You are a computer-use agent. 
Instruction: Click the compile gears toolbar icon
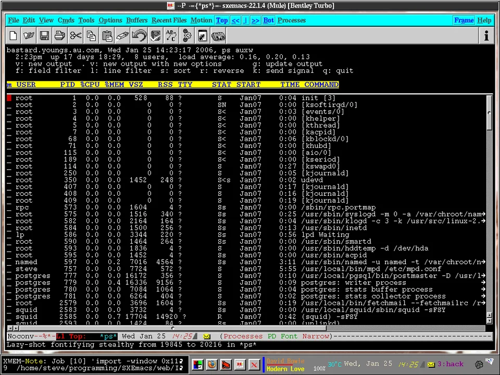point(187,35)
